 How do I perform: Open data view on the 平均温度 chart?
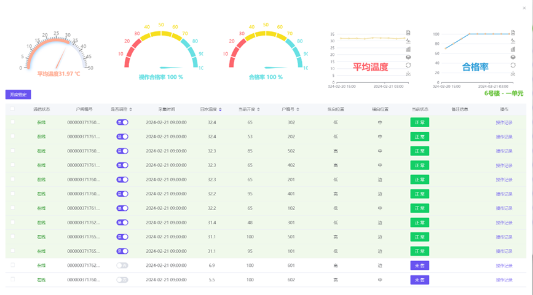(x=408, y=33)
